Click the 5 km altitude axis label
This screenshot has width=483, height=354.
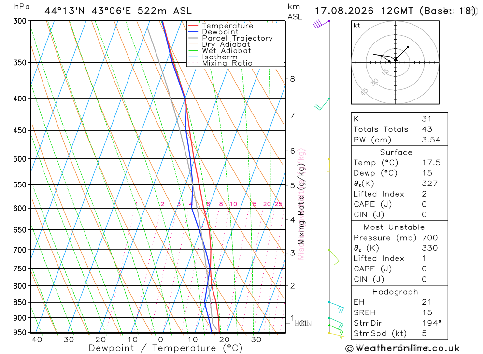pyautogui.click(x=292, y=185)
